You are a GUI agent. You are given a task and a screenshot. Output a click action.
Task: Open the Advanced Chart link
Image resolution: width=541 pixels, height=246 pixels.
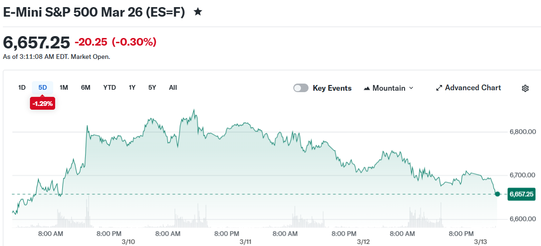469,88
